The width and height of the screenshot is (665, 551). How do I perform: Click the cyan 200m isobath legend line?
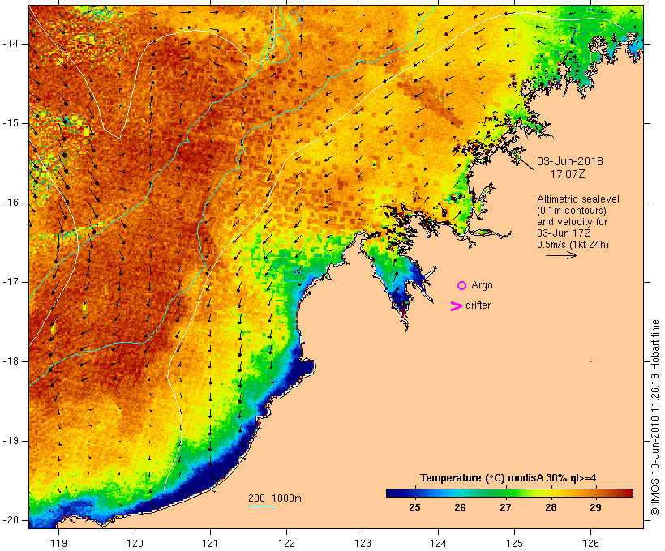[262, 506]
